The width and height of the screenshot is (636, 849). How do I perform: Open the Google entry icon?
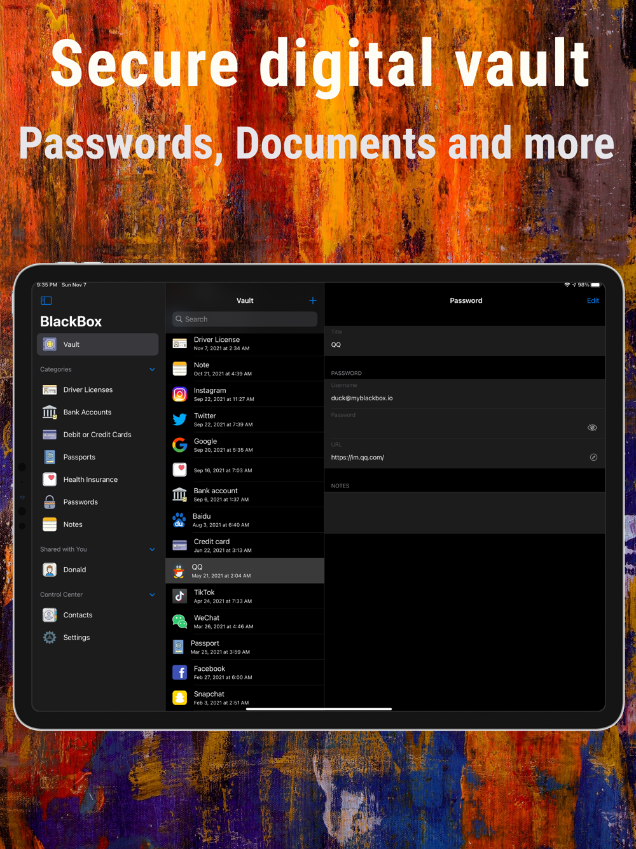pos(180,445)
